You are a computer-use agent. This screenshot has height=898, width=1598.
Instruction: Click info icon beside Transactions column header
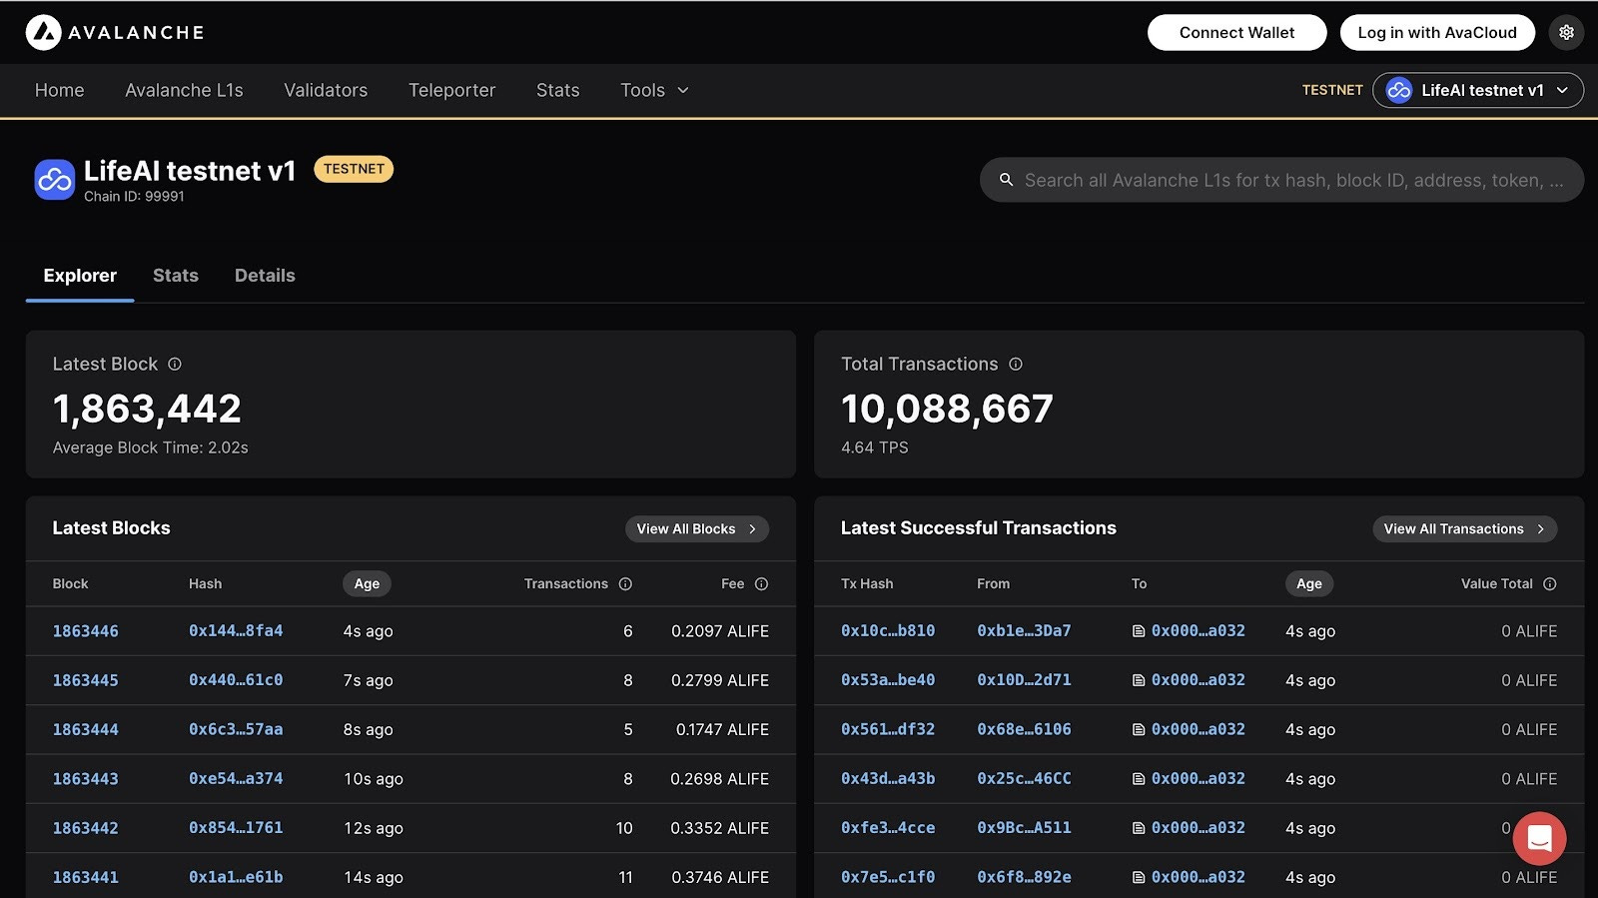[x=625, y=584]
